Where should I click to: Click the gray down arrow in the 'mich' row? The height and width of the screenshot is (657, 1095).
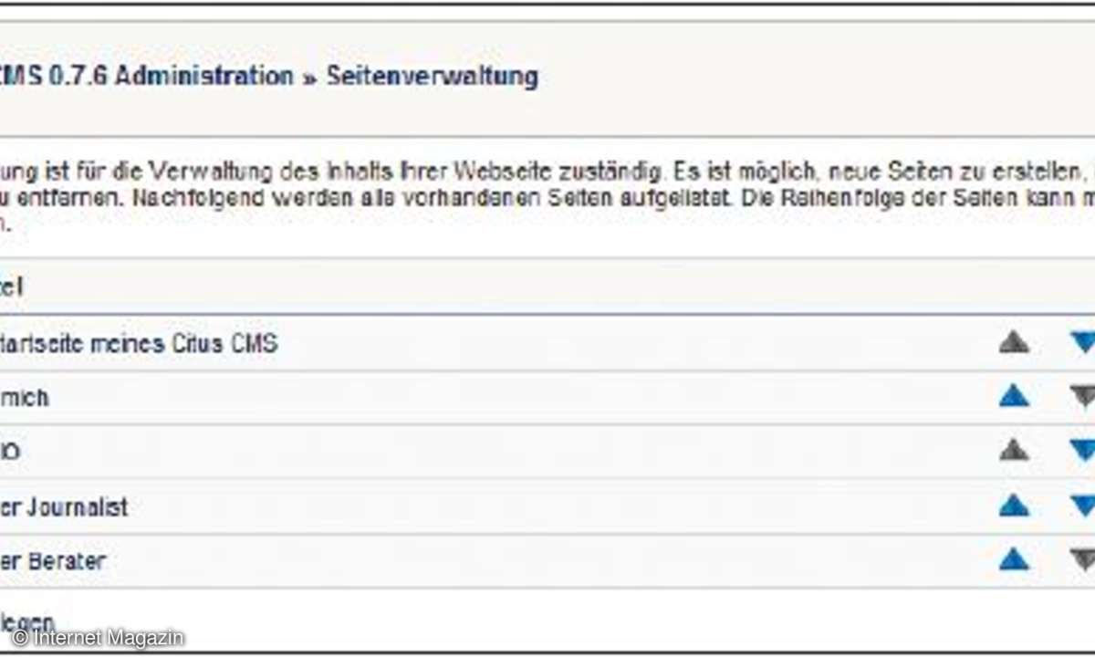tap(1082, 397)
